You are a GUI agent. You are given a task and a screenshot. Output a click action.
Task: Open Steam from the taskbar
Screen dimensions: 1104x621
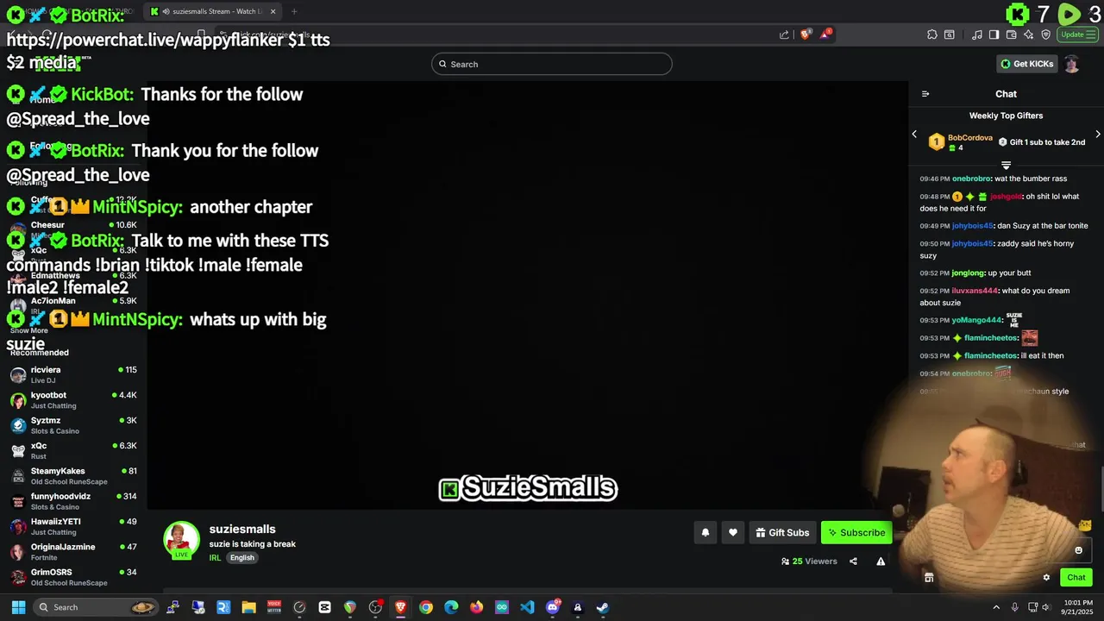coord(603,607)
